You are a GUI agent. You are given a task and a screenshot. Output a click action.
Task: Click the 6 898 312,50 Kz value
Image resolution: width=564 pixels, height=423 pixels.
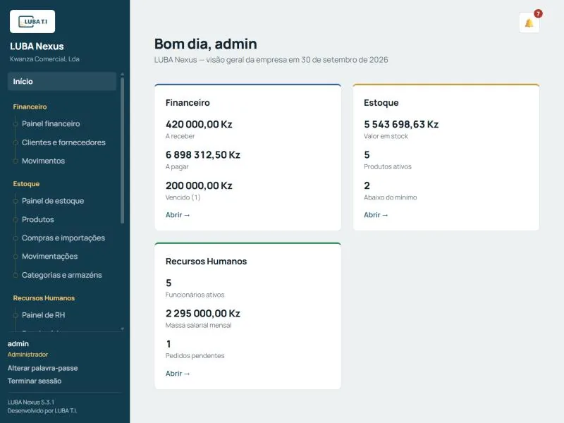203,154
